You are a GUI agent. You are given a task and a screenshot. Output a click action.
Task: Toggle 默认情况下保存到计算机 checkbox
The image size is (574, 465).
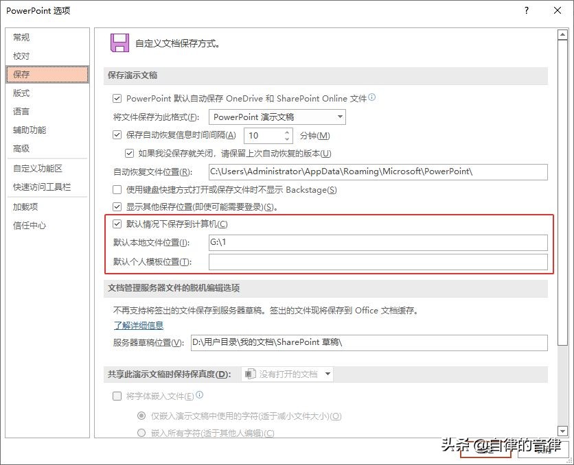point(117,224)
